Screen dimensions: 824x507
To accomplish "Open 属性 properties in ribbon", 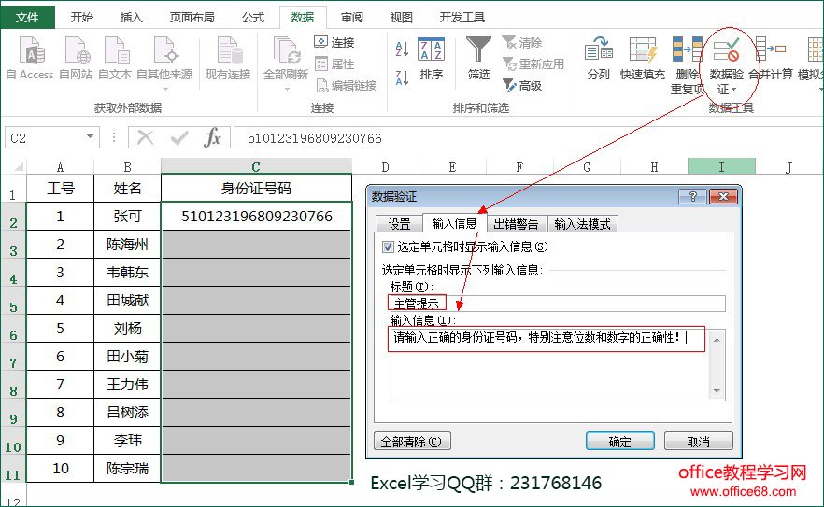I will [334, 64].
